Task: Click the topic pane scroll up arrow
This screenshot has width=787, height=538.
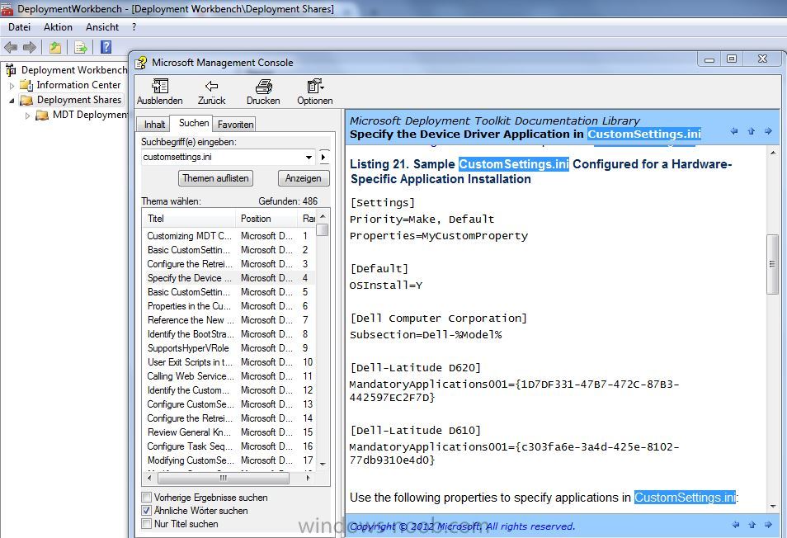Action: (773, 153)
